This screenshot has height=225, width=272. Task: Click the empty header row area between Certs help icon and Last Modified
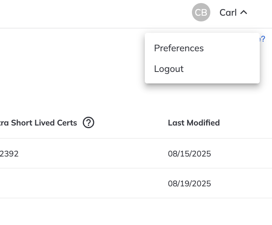pyautogui.click(x=130, y=123)
